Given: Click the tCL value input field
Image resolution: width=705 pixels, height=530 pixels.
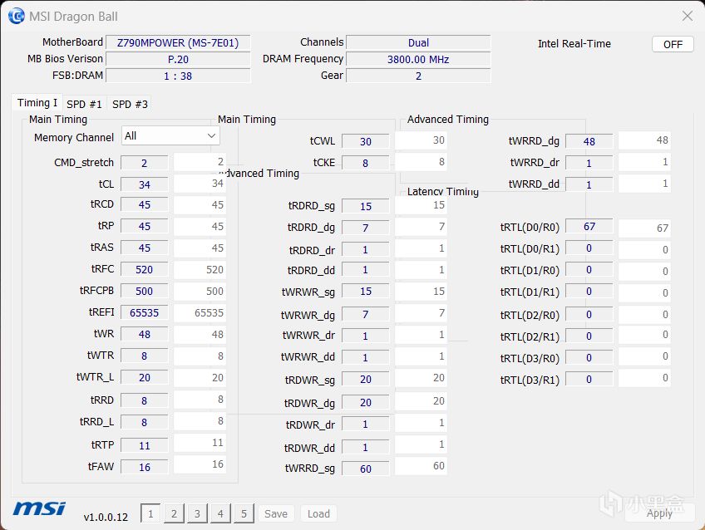Looking at the screenshot, I should [x=145, y=184].
